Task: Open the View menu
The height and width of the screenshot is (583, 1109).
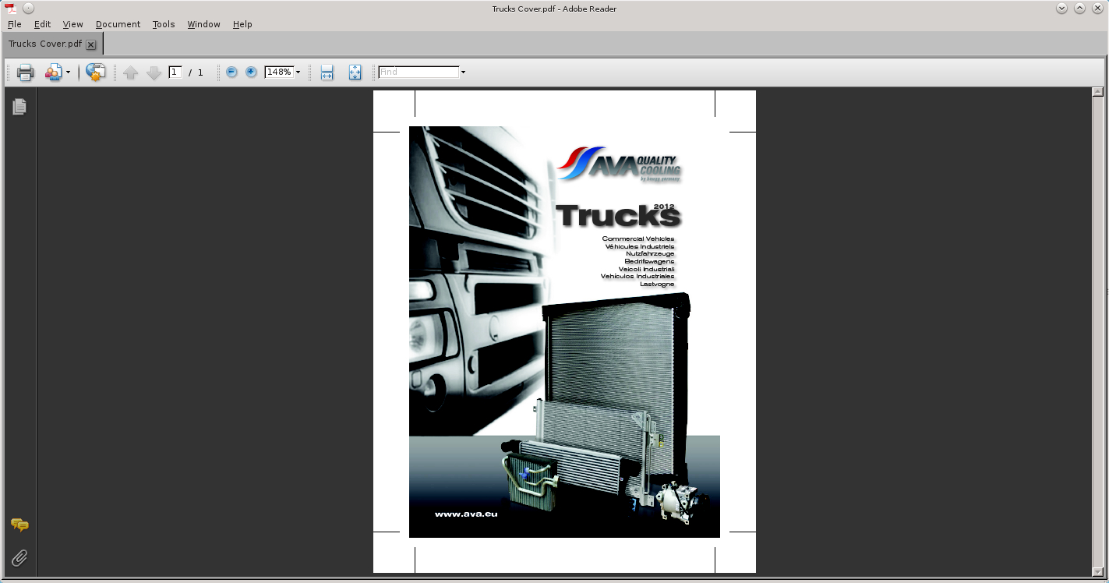Action: tap(73, 24)
